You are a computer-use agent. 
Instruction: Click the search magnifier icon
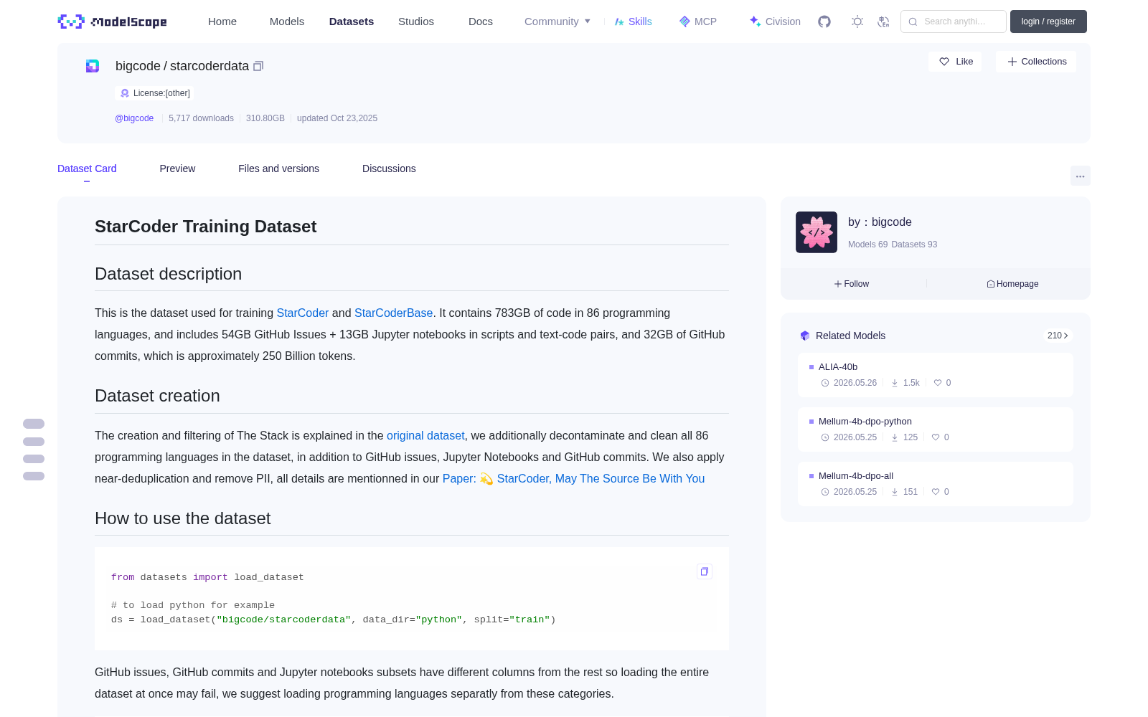coord(913,22)
